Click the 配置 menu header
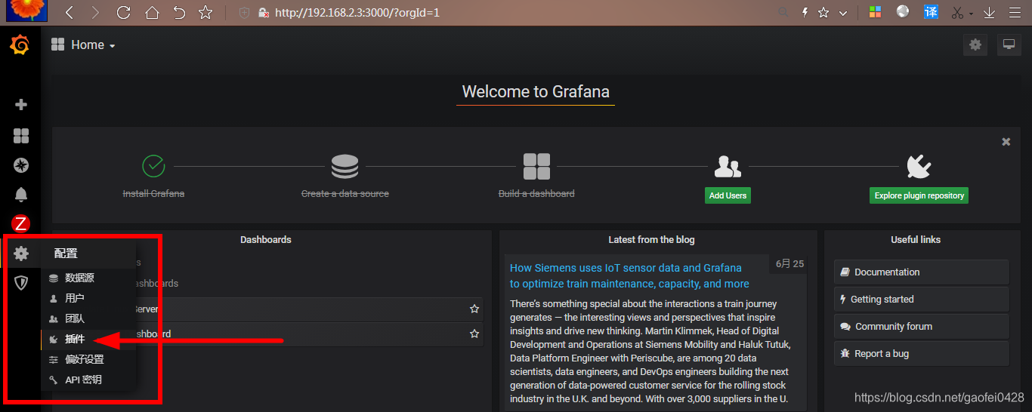 tap(66, 254)
